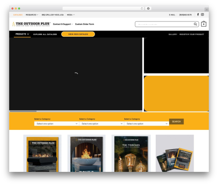Click the horizontal scrollbar under the hero slider
The image size is (218, 185).
(23, 111)
